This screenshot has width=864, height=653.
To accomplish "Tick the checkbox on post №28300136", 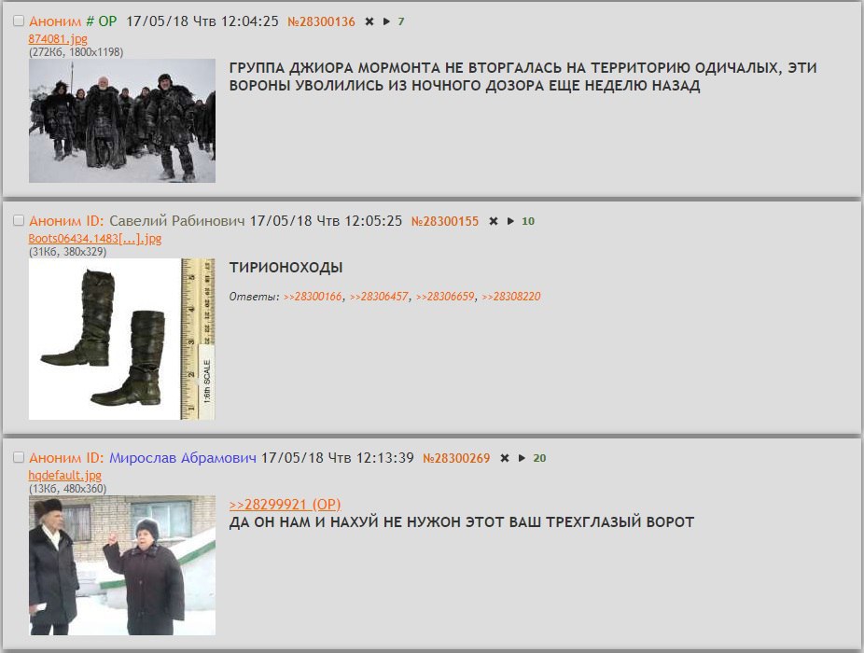I will click(x=19, y=21).
